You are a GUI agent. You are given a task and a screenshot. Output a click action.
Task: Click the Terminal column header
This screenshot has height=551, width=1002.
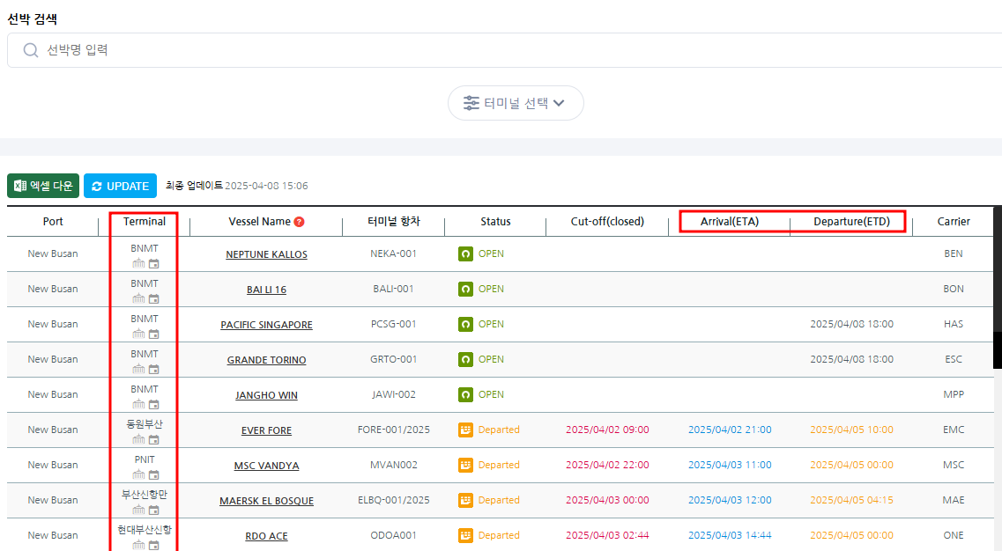pyautogui.click(x=145, y=222)
